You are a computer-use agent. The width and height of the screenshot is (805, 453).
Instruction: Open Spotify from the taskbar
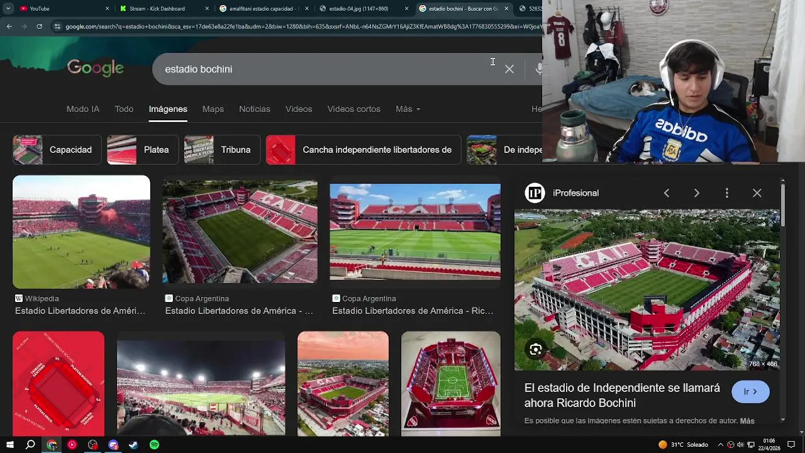coord(154,445)
